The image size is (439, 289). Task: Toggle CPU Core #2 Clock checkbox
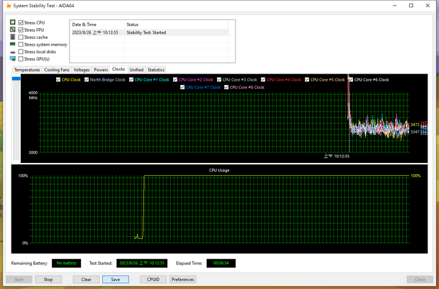click(175, 80)
